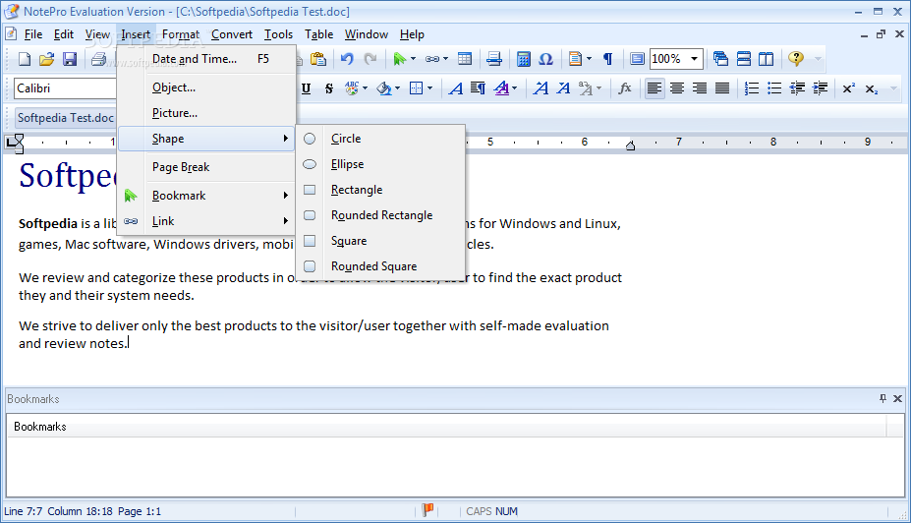This screenshot has width=911, height=523.
Task: Decrease indent icon
Action: [x=797, y=88]
